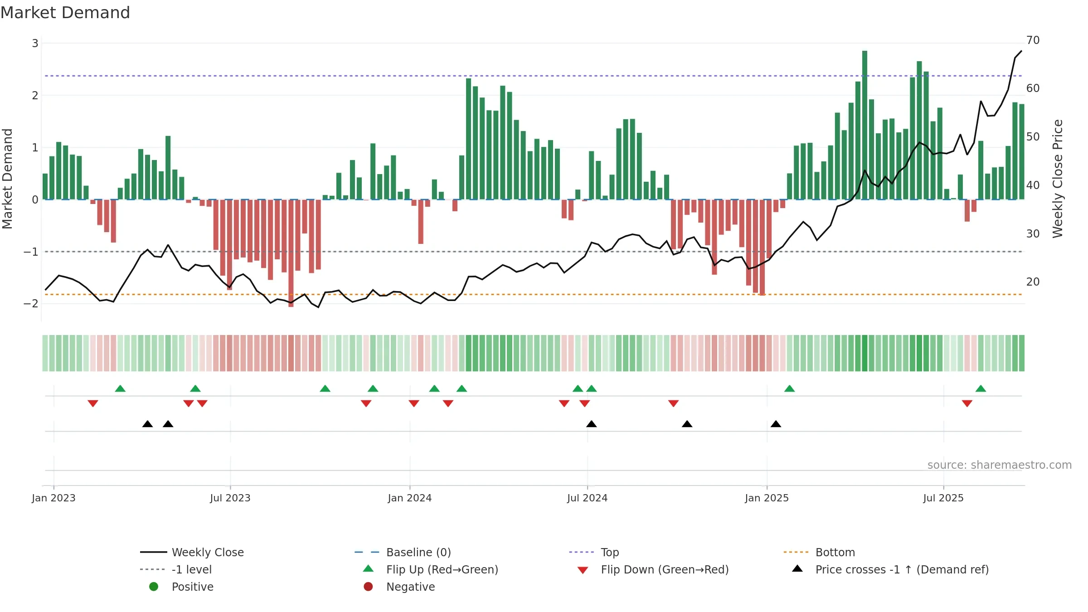Screen dimensions: 1088x612
Task: Click the Bottom orange dotted line sample
Action: pos(796,552)
